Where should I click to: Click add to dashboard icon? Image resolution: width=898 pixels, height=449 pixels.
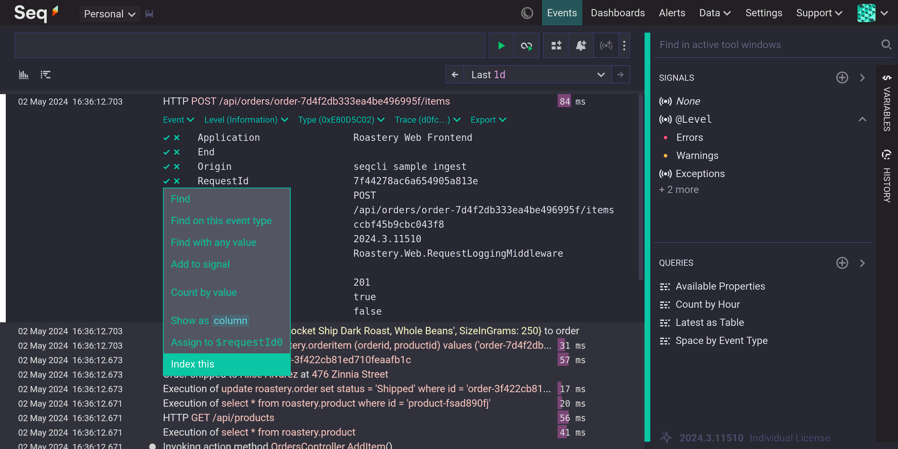[x=556, y=45]
